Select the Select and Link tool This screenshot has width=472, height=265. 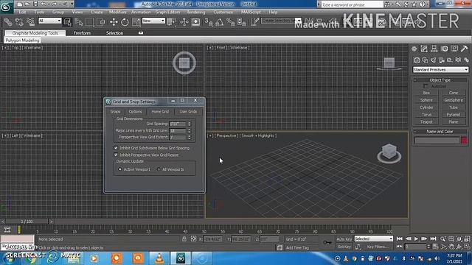click(x=8, y=21)
